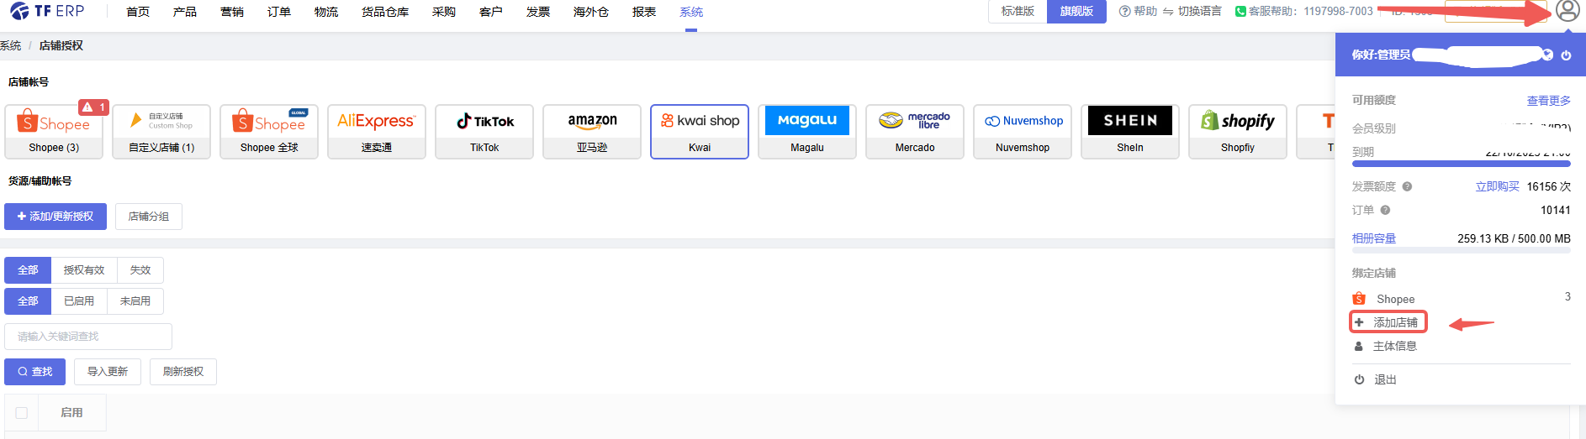The image size is (1586, 439).
Task: Filter stores by 授权有效
Action: click(x=84, y=270)
